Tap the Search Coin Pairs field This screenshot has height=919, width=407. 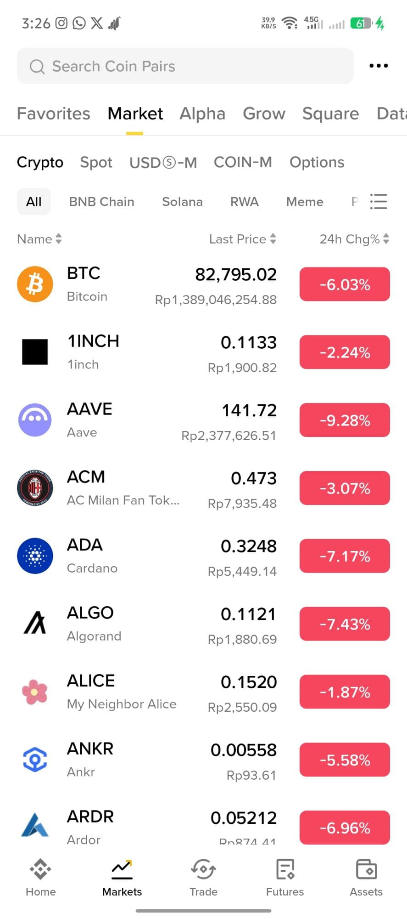coord(185,66)
